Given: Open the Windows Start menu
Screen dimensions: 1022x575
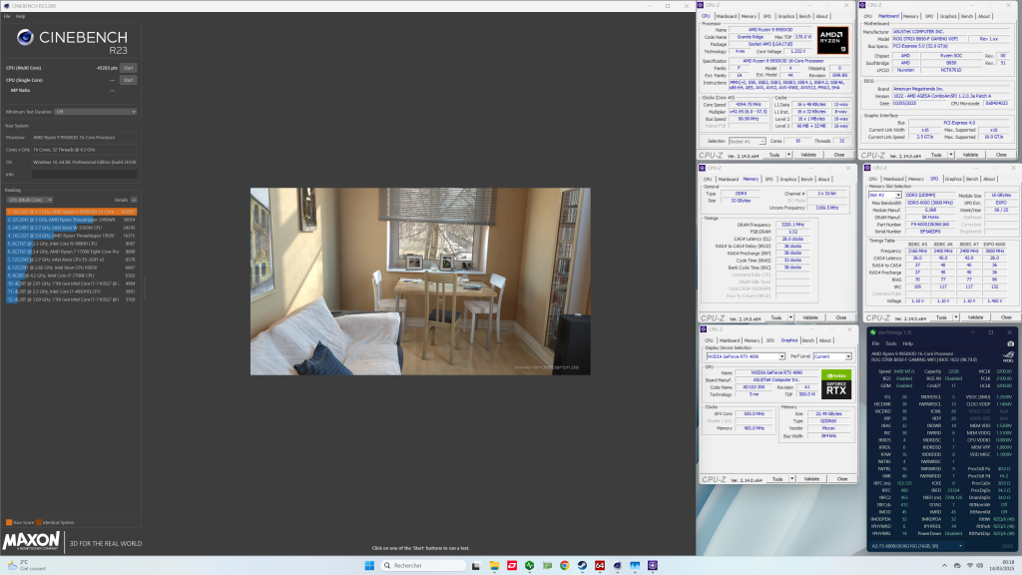Looking at the screenshot, I should click(369, 565).
